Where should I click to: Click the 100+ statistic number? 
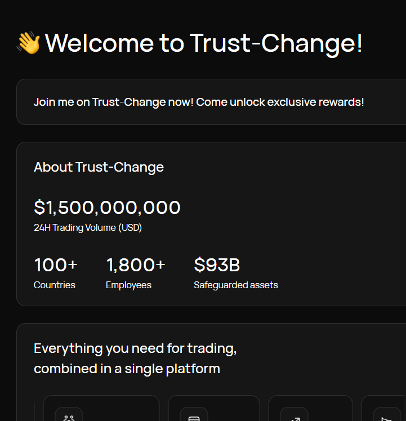coord(56,265)
